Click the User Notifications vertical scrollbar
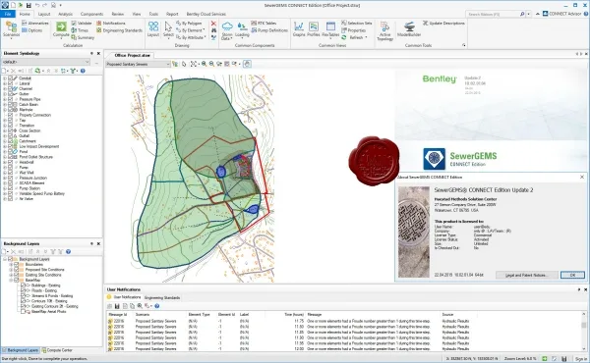590x363 pixels. point(584,332)
